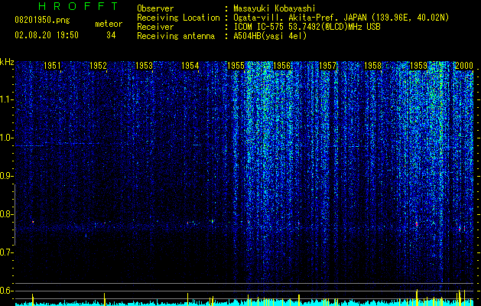Click the ICOM IC-575 receiver value
This screenshot has width=481, height=306.
tap(307, 27)
